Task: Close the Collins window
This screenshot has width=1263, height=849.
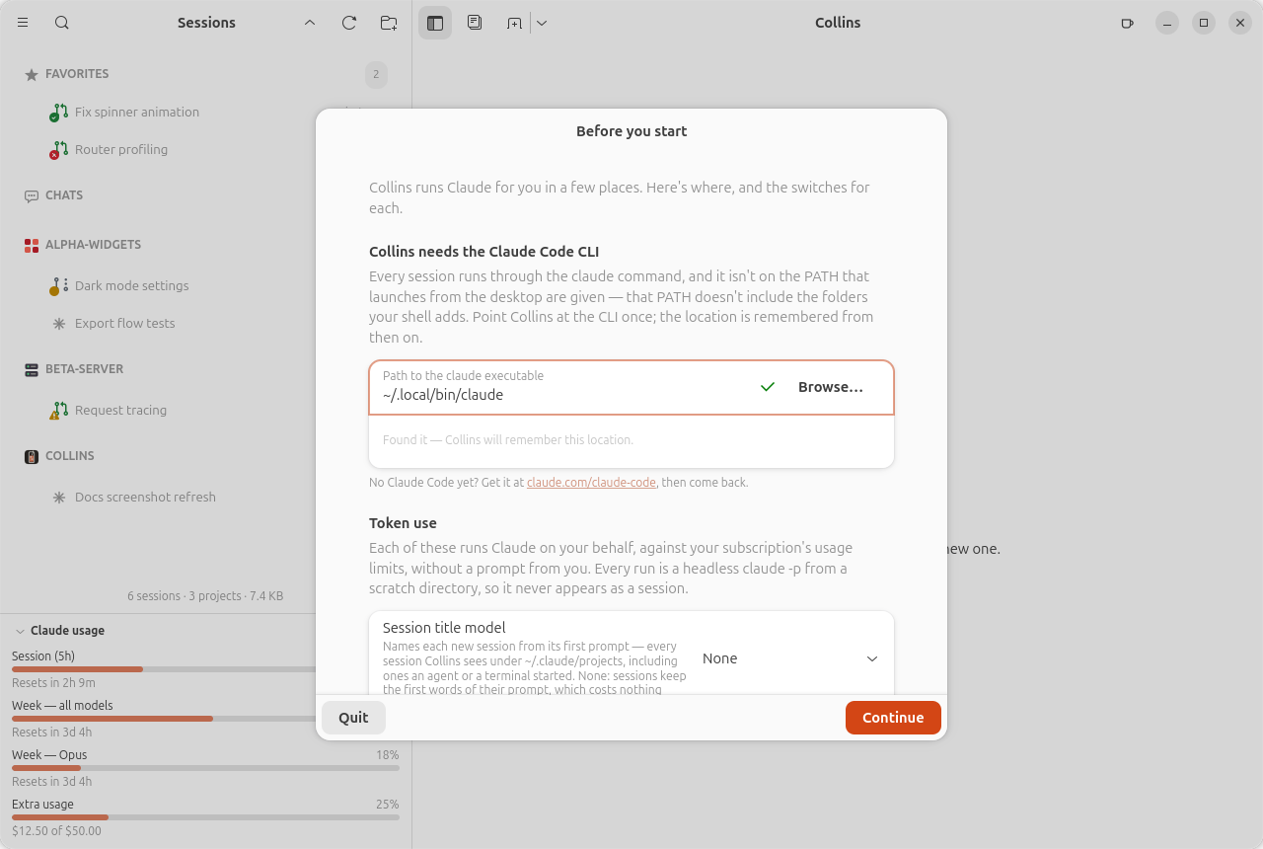Action: [1240, 23]
